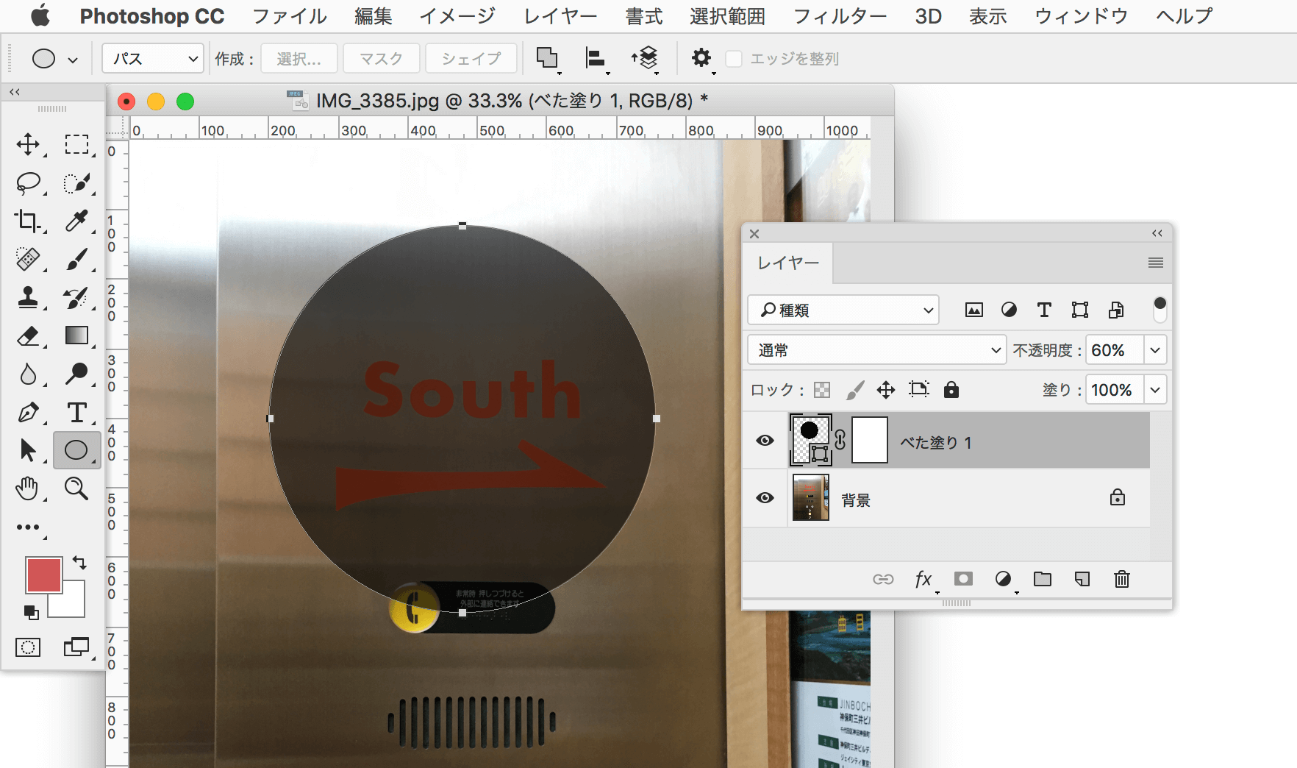The height and width of the screenshot is (768, 1297).
Task: Open the 通常 blend mode dropdown
Action: tap(876, 350)
